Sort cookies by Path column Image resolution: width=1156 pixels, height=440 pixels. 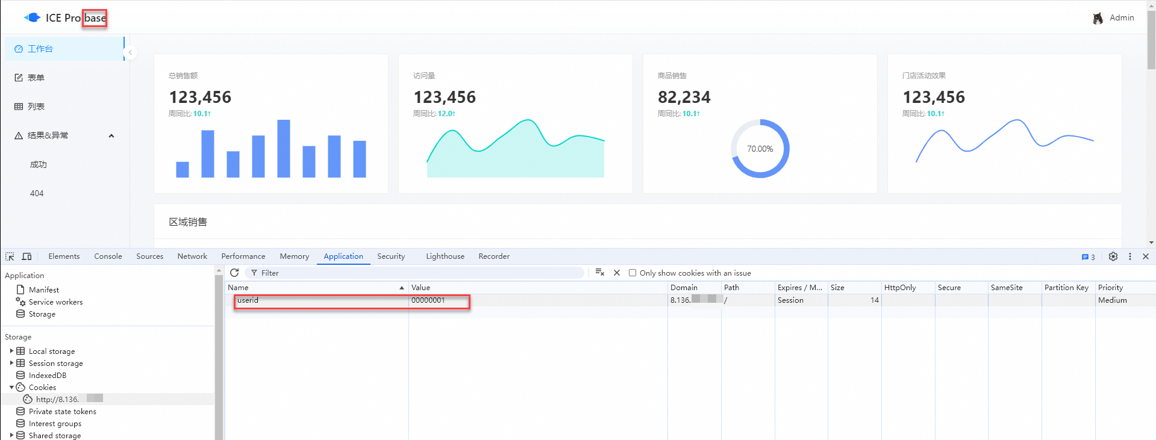748,288
